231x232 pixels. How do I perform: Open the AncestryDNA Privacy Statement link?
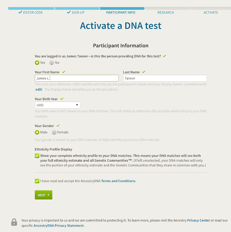click(x=59, y=225)
